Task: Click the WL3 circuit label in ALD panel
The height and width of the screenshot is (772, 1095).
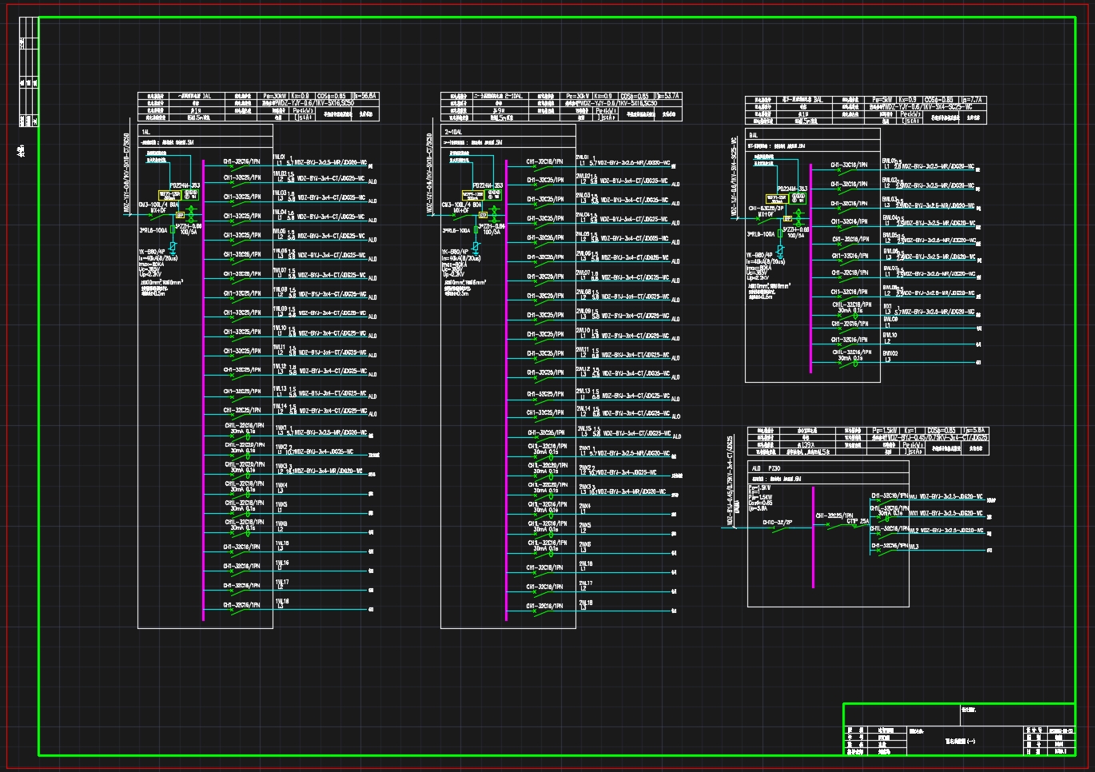Action: [914, 547]
